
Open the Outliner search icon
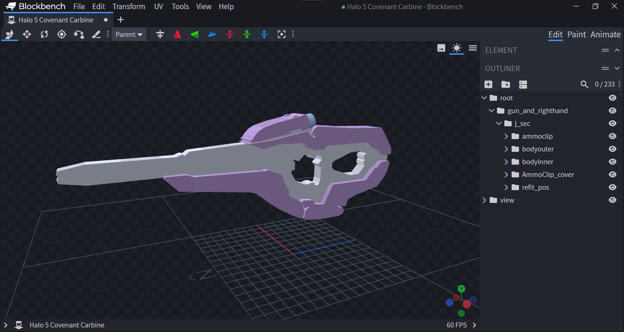tap(584, 84)
